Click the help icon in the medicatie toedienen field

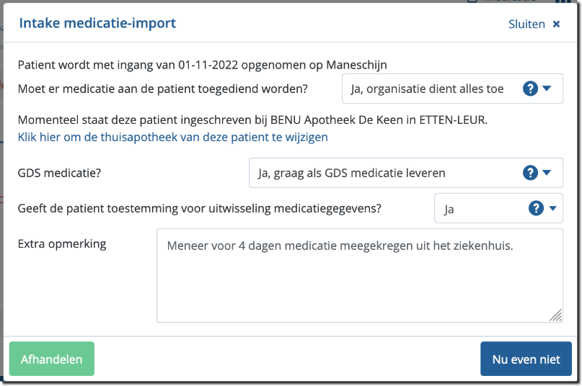[530, 89]
